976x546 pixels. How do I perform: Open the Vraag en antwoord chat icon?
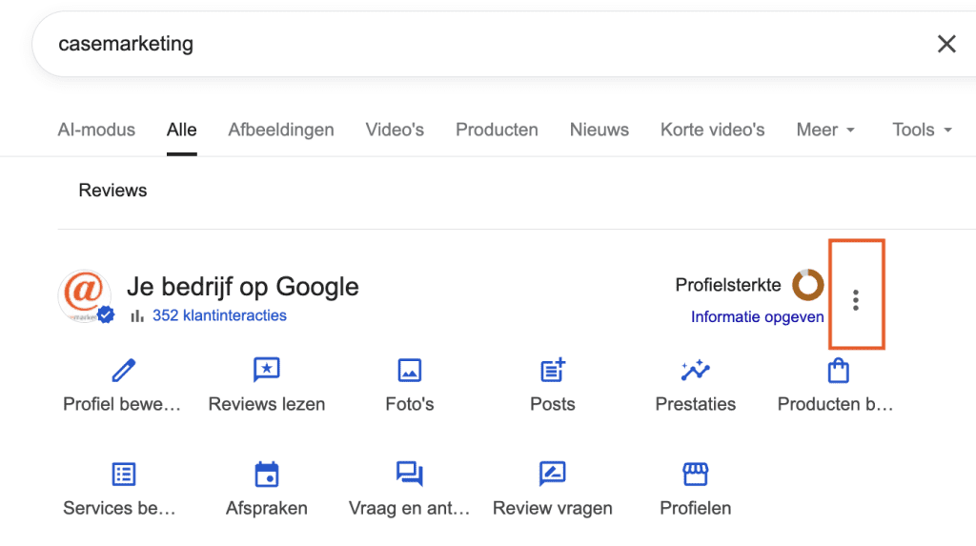coord(410,474)
